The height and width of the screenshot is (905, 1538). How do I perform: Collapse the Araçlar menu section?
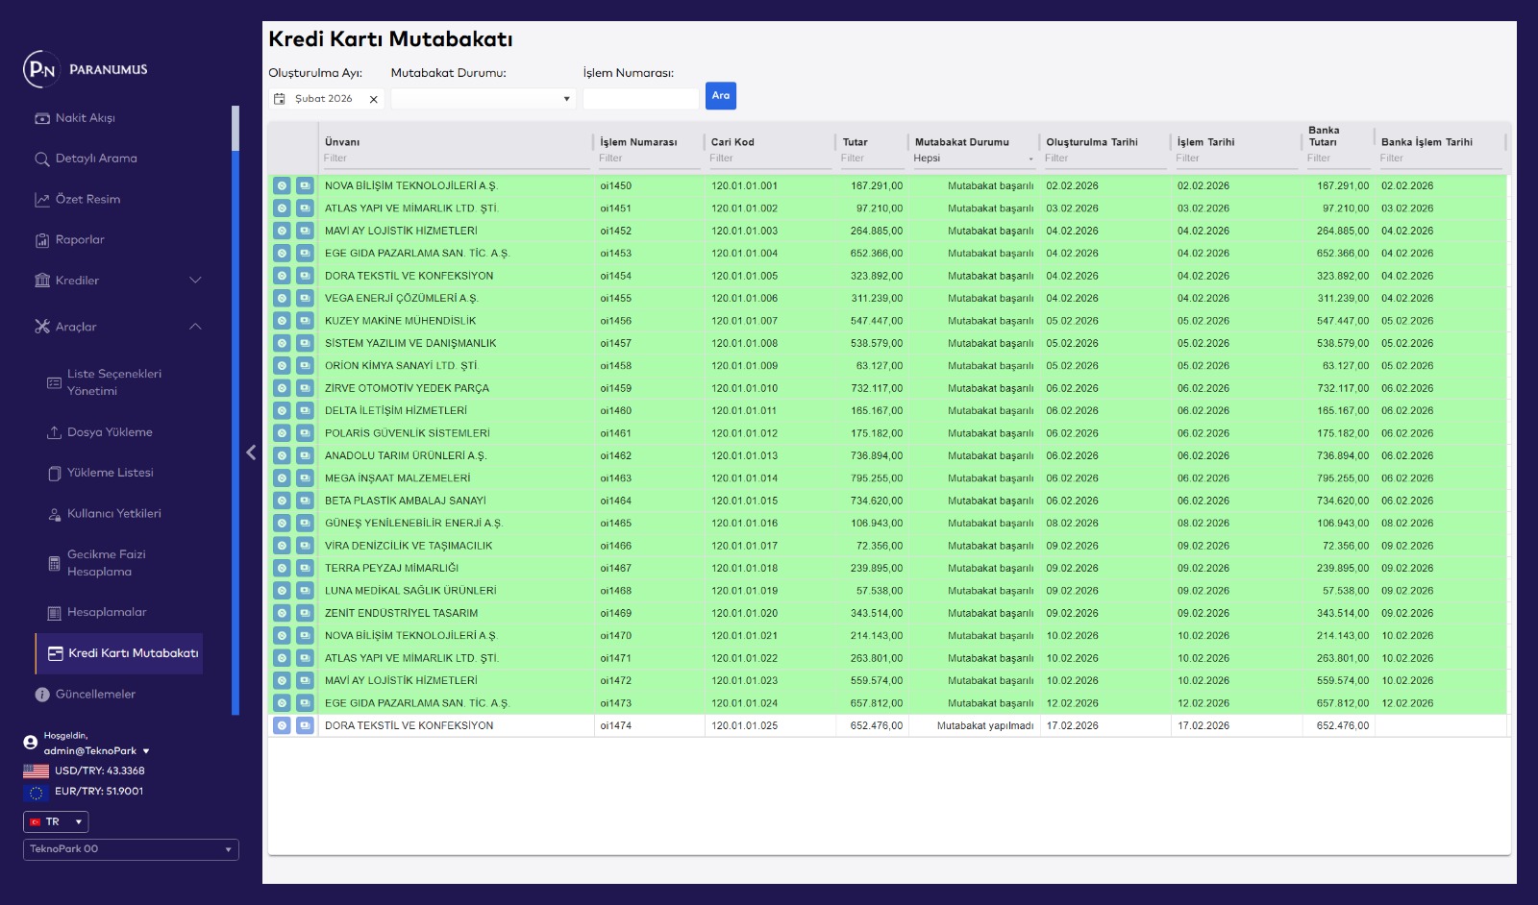[195, 327]
